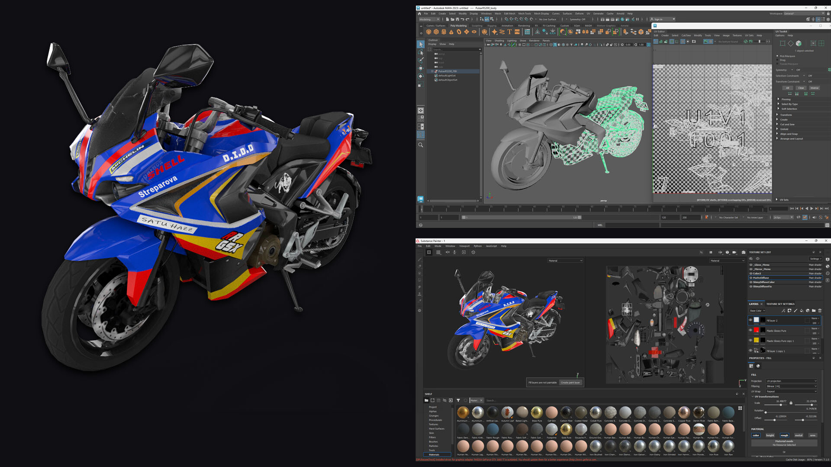This screenshot has width=831, height=467.
Task: Add a fill layer with the bucket icon
Action: coord(802,310)
